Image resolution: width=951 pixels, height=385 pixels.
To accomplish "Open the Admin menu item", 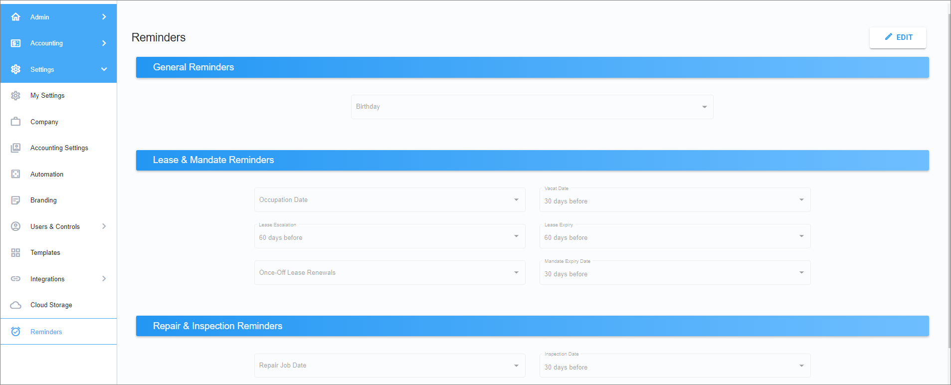I will pyautogui.click(x=58, y=17).
